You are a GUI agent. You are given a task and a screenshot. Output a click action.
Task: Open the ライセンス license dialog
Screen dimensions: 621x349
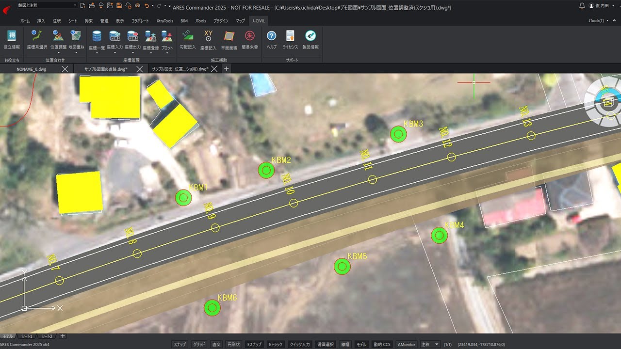coord(290,40)
